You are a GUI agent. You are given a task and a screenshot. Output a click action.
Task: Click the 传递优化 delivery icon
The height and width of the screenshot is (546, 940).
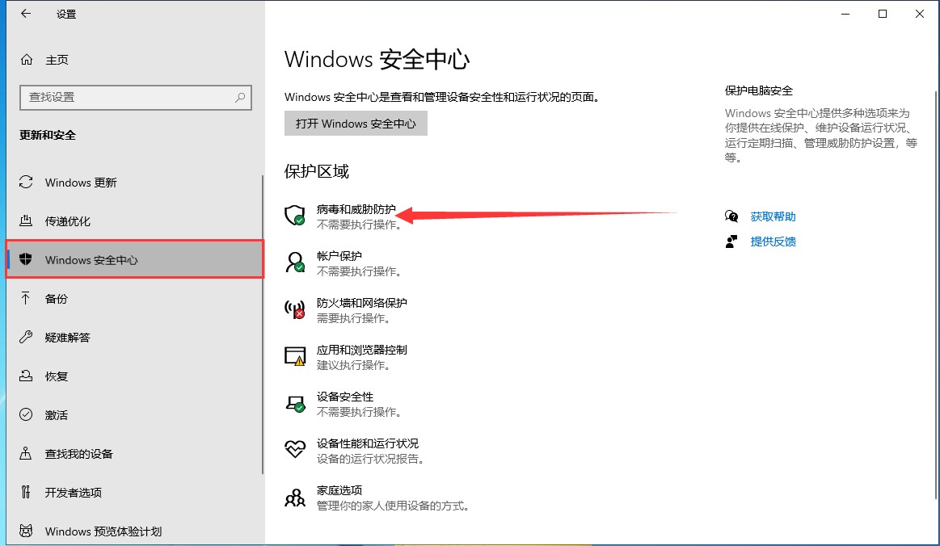coord(26,220)
